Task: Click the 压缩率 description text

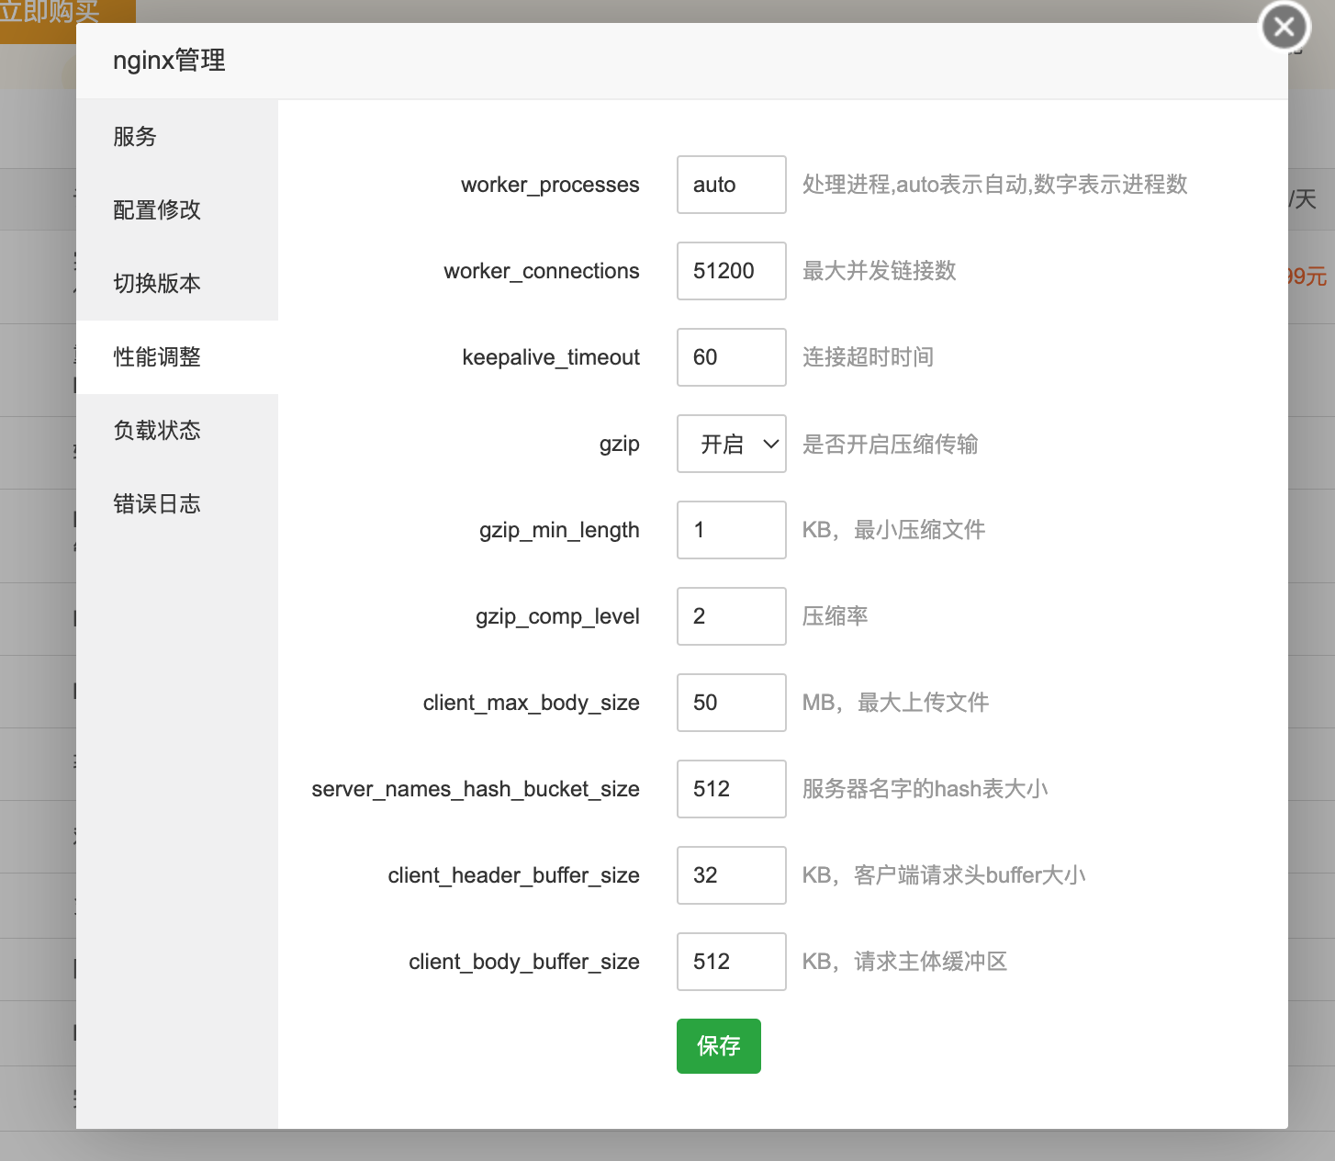Action: [835, 616]
